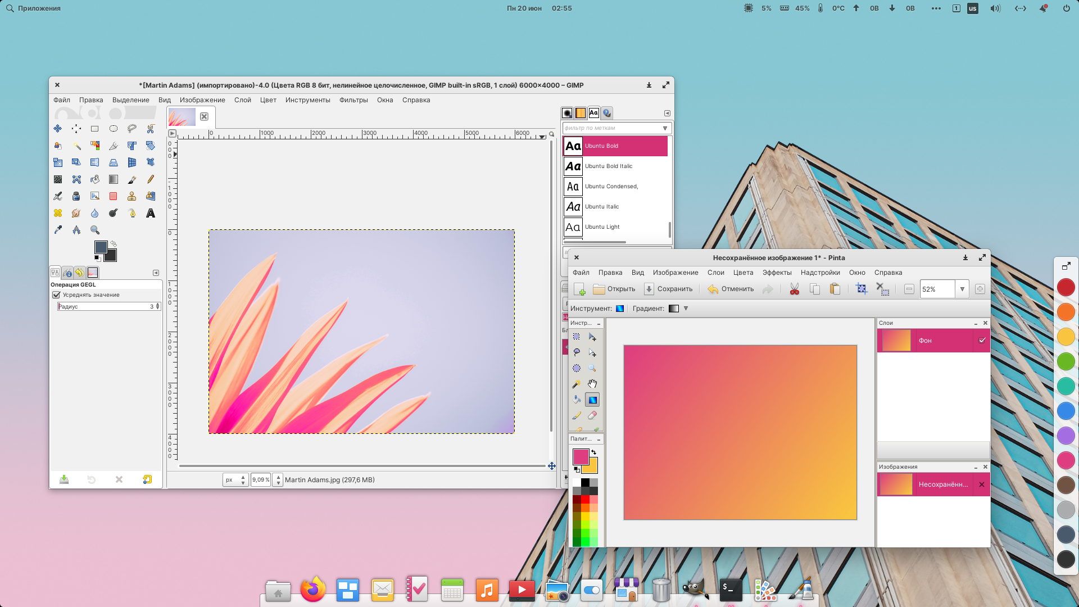The height and width of the screenshot is (607, 1079).
Task: Click Crop to Selection icon in Pinta
Action: click(x=861, y=289)
